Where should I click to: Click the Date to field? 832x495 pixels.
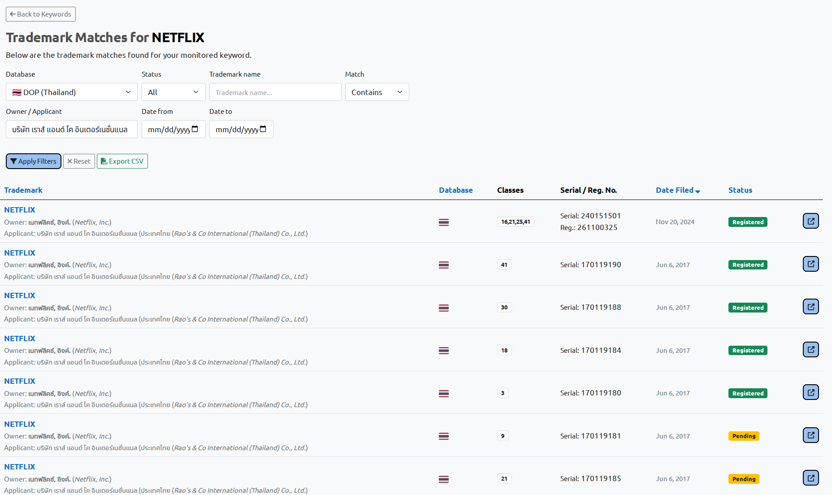(x=241, y=129)
